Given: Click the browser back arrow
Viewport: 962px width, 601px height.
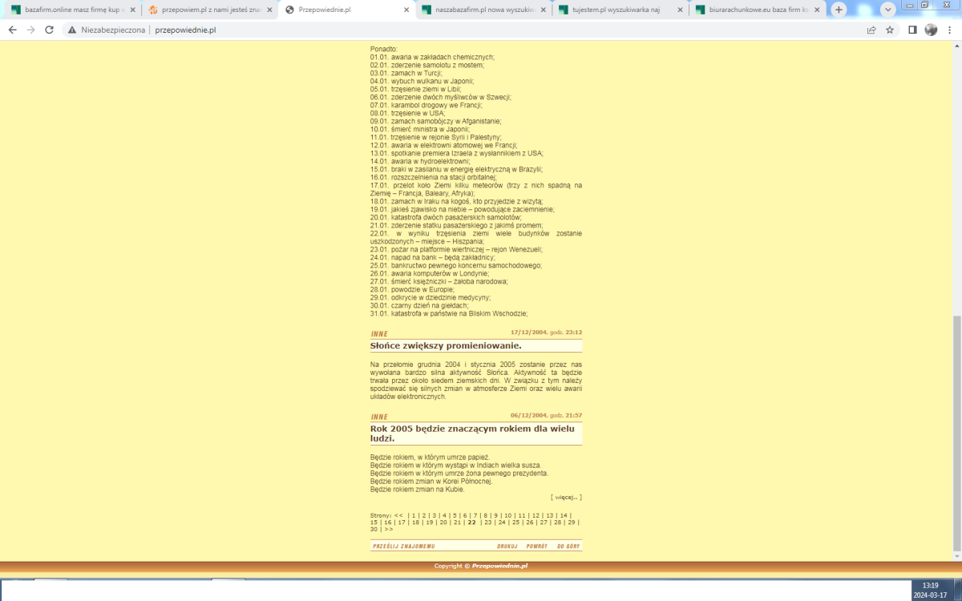Looking at the screenshot, I should tap(12, 30).
